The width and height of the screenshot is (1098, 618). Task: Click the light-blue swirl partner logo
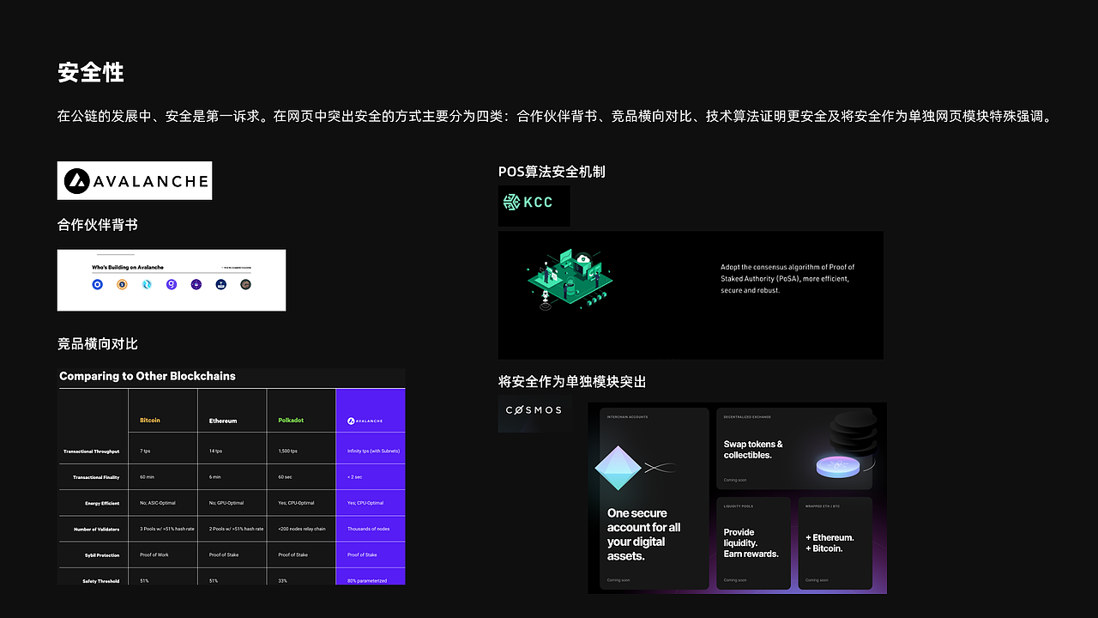[147, 284]
